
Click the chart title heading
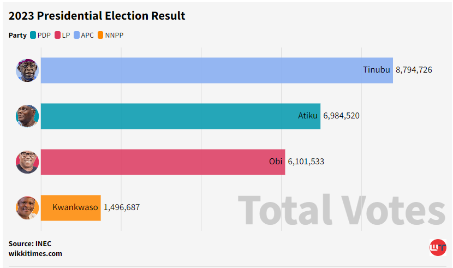pos(97,16)
